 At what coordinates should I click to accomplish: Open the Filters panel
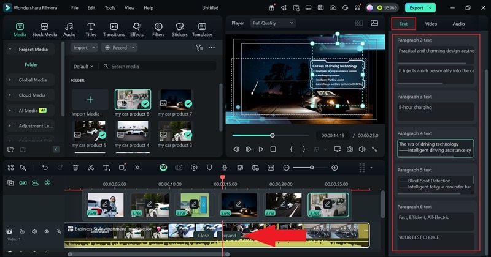pyautogui.click(x=158, y=29)
